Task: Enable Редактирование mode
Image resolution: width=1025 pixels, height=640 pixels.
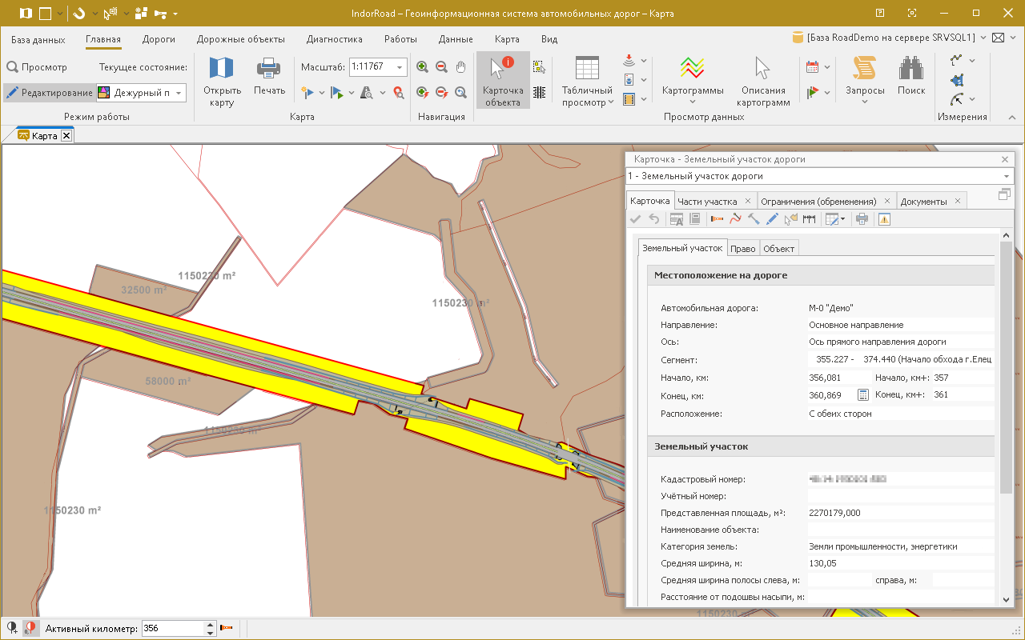Action: click(x=48, y=93)
